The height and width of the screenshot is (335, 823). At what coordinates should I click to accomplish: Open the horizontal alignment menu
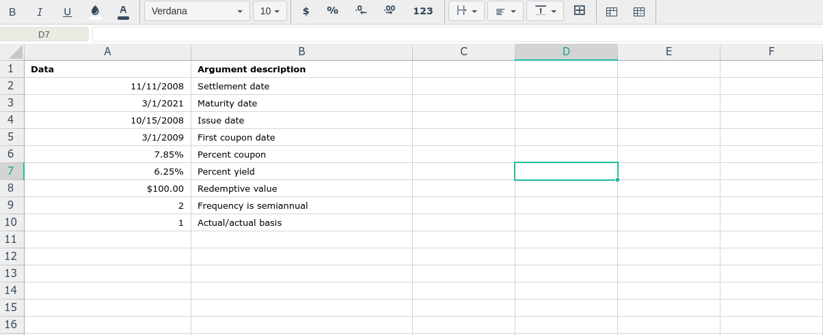pos(505,11)
